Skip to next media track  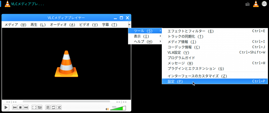[x=26, y=107]
